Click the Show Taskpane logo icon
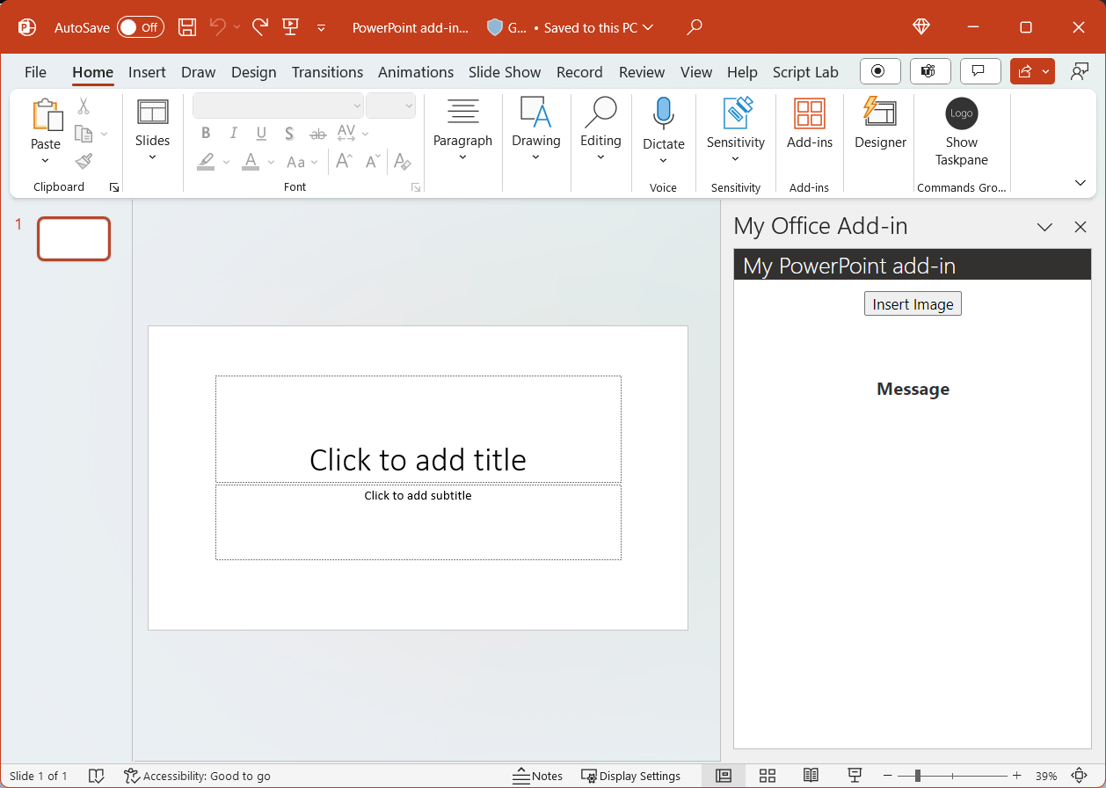Screen dimensions: 1106x788 click(961, 113)
